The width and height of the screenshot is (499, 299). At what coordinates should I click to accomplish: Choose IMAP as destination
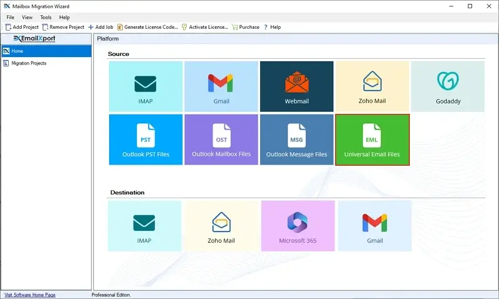144,226
